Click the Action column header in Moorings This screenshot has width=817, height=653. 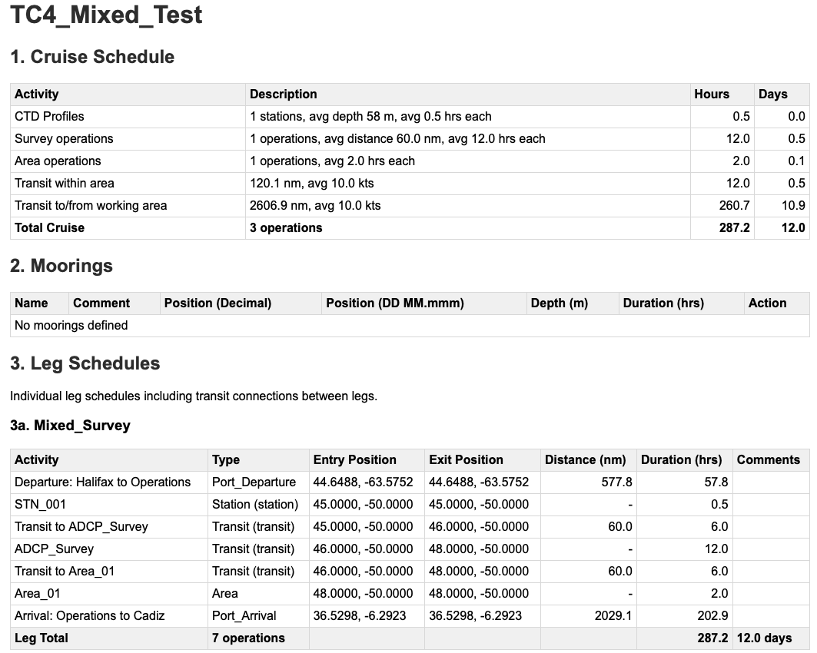click(767, 303)
